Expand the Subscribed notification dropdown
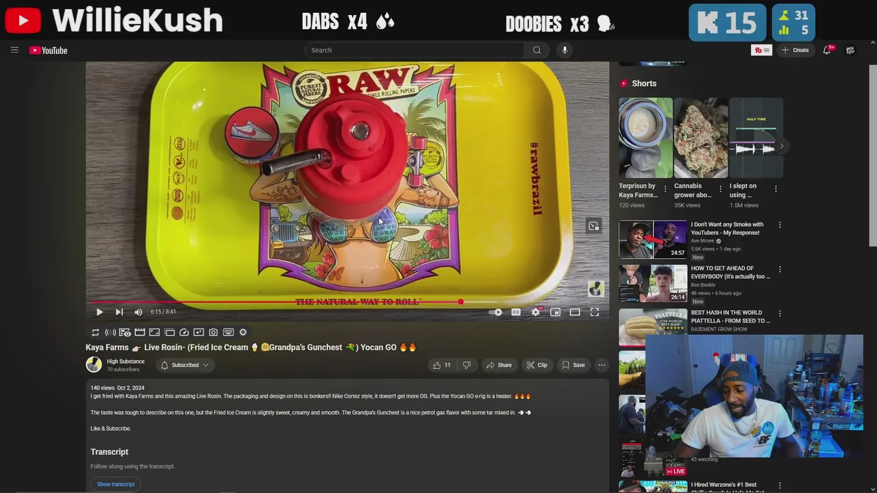The height and width of the screenshot is (493, 877). [184, 365]
